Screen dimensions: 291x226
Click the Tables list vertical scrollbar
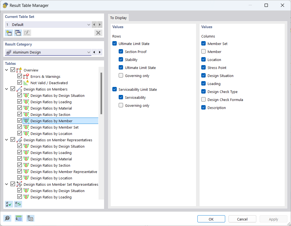click(101, 93)
